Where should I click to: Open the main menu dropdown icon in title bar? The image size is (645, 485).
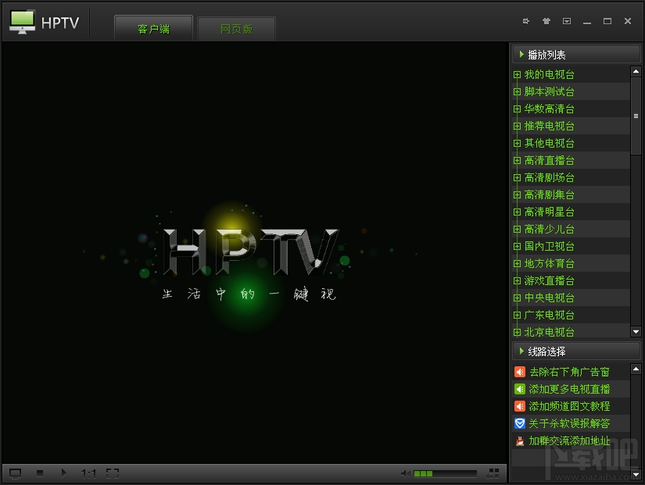[567, 21]
